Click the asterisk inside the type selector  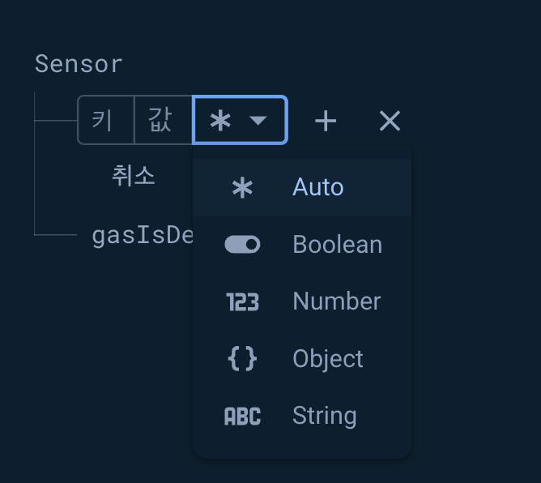point(220,121)
